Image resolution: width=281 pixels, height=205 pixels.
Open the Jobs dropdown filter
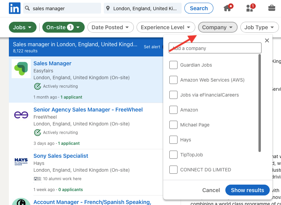click(x=23, y=27)
